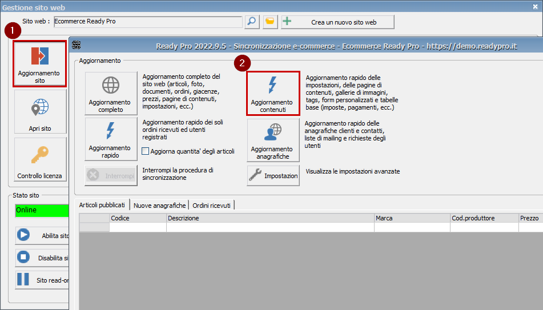The width and height of the screenshot is (543, 310).
Task: Run Aggiornamento contenuti lightning button
Action: pyautogui.click(x=273, y=94)
